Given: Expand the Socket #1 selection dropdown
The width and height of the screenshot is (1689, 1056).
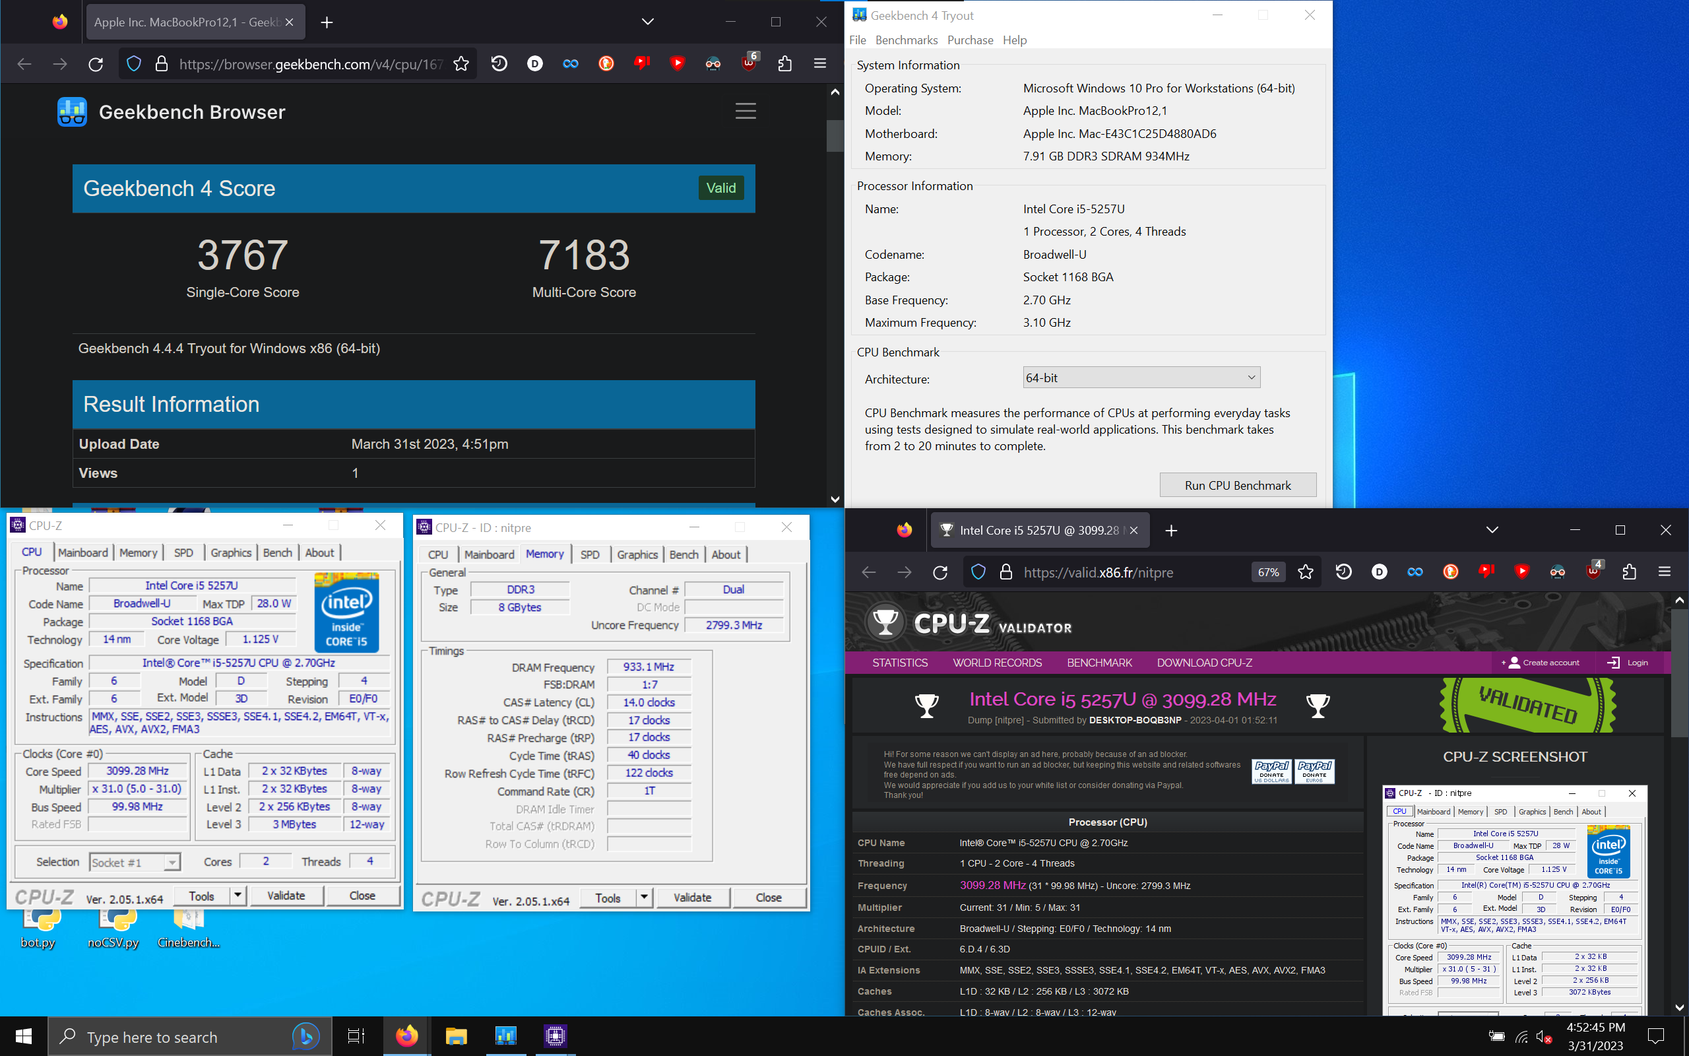Looking at the screenshot, I should (135, 863).
